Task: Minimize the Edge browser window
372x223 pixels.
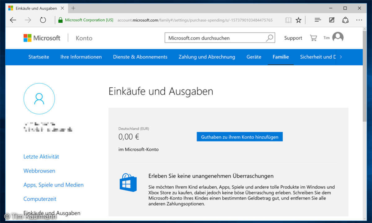Action: tap(330, 8)
